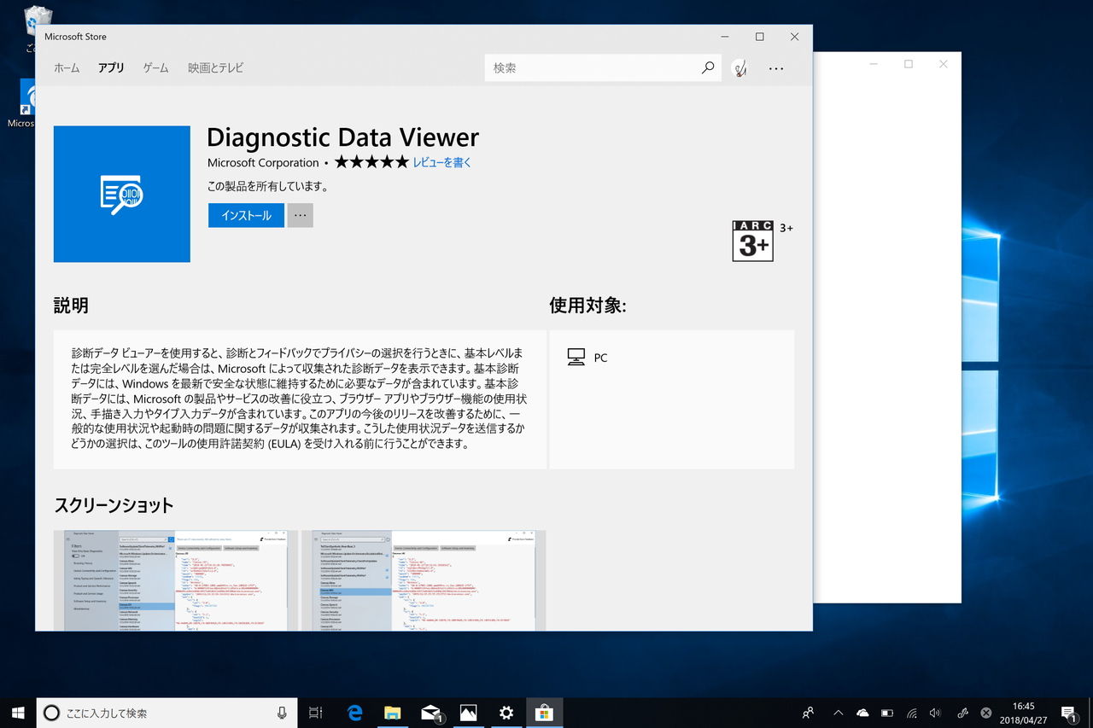
Task: Close the blank white background window
Action: click(944, 64)
